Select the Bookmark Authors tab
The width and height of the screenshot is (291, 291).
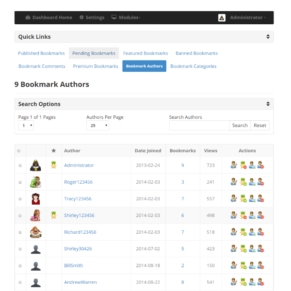click(144, 66)
